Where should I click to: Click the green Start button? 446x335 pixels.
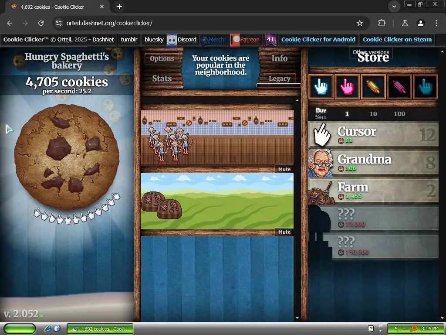[x=20, y=329]
